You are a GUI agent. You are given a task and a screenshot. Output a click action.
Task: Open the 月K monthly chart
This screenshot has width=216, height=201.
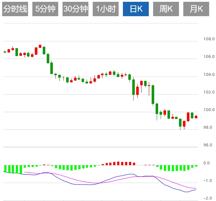[x=196, y=9]
